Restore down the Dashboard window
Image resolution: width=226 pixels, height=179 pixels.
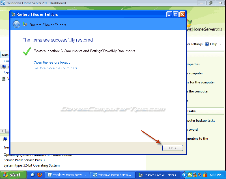point(211,3)
